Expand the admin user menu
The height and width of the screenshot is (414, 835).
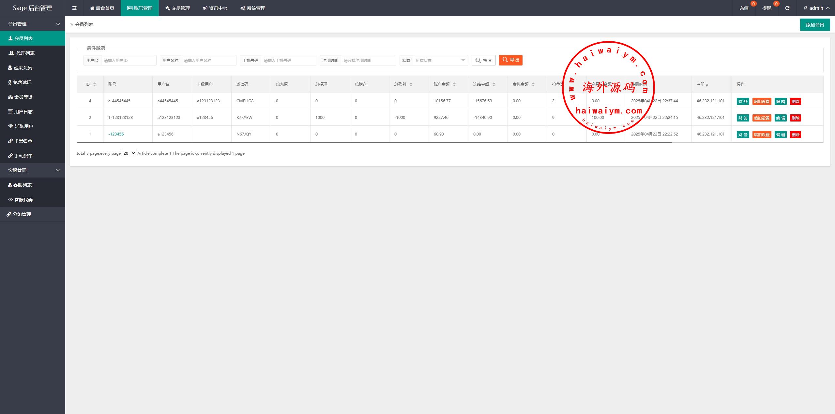click(x=816, y=8)
